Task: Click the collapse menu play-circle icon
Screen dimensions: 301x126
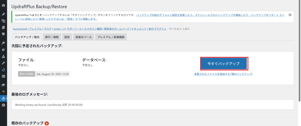Action: pyautogui.click(x=3, y=105)
